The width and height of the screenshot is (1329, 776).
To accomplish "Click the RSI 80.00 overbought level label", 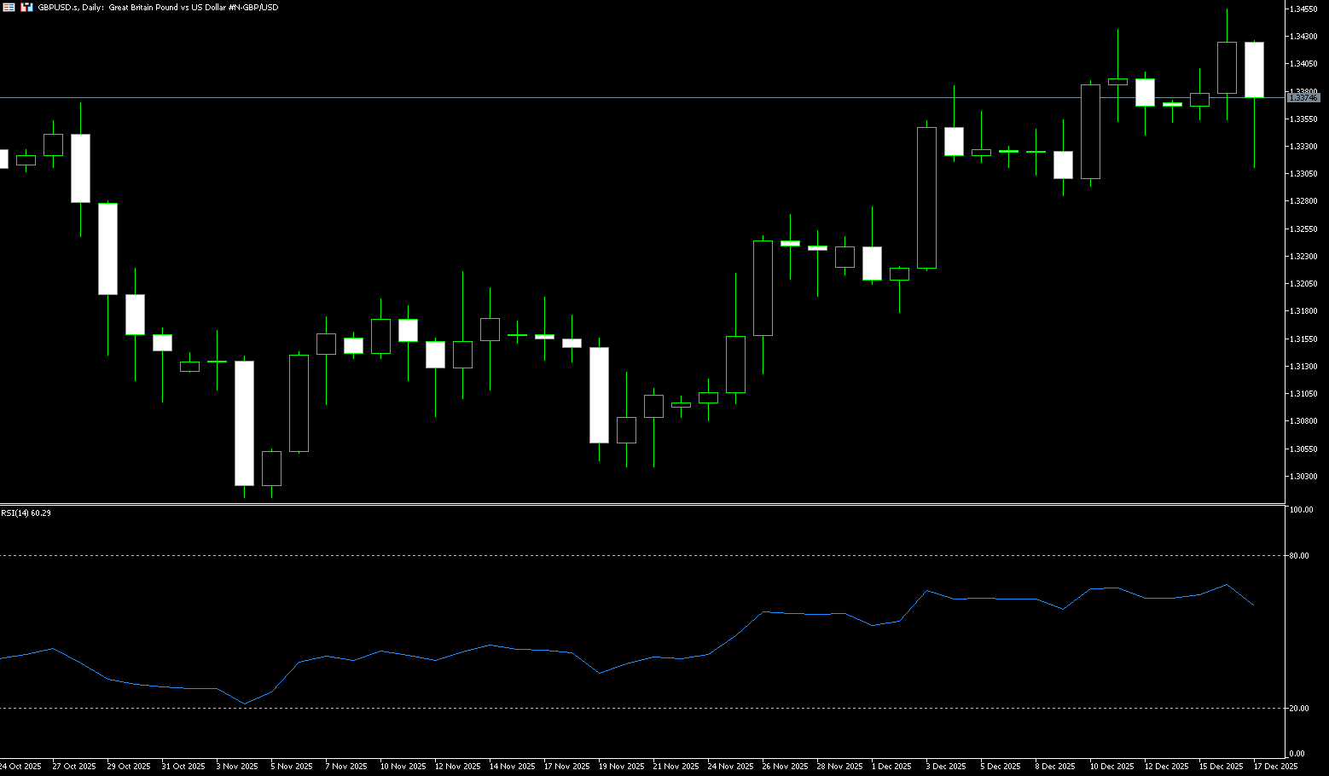I will point(1299,556).
